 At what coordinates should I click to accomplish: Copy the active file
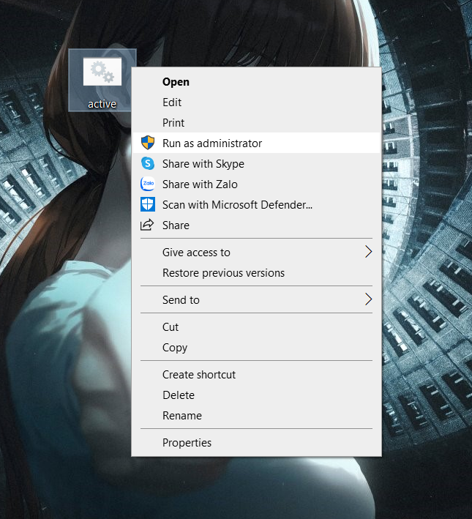pyautogui.click(x=257, y=348)
